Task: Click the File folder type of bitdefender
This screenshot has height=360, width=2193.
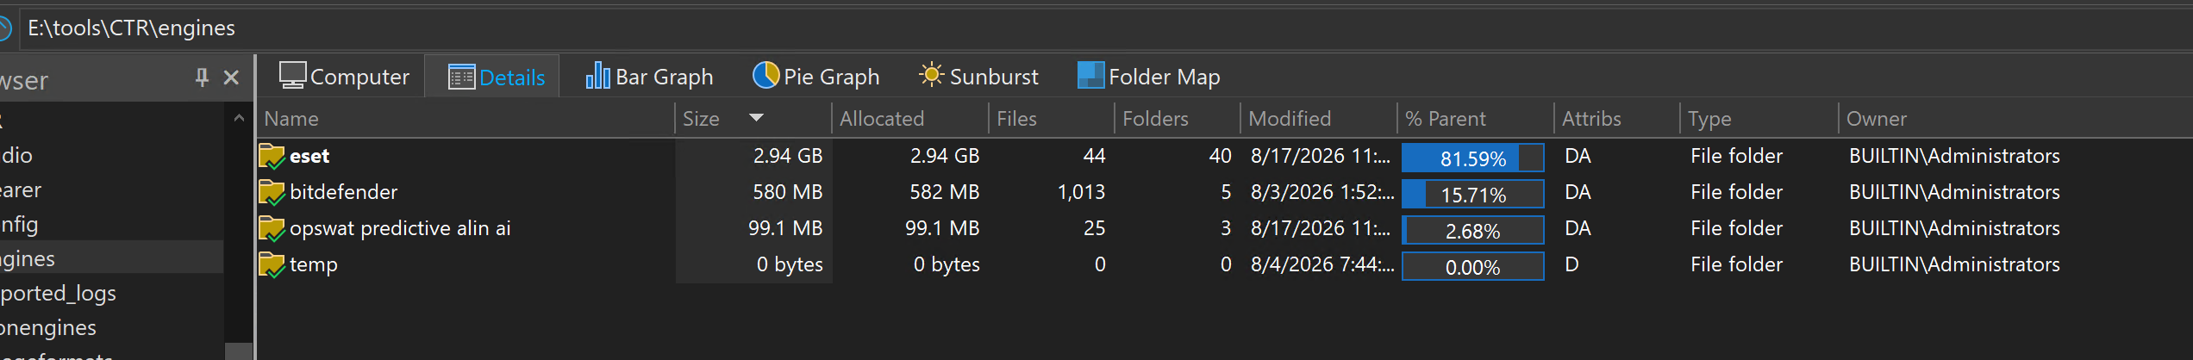Action: 1736,192
